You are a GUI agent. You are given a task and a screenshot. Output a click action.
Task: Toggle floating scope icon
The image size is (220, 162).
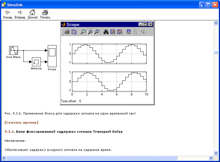tap(129, 32)
